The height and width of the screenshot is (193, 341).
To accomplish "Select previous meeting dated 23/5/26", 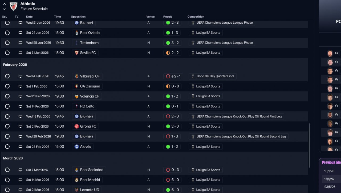I will point(329,187).
